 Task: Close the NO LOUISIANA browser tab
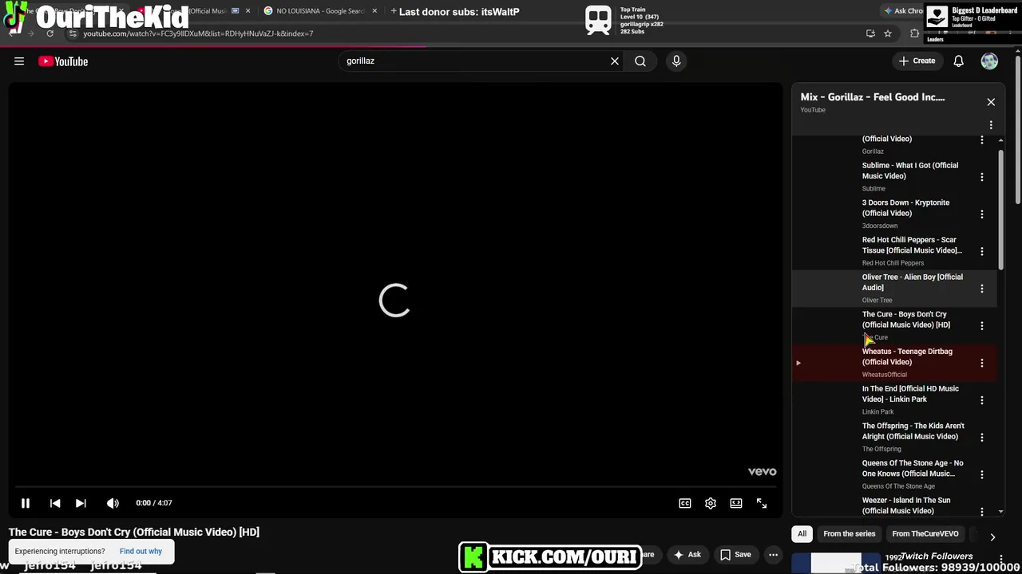point(374,11)
